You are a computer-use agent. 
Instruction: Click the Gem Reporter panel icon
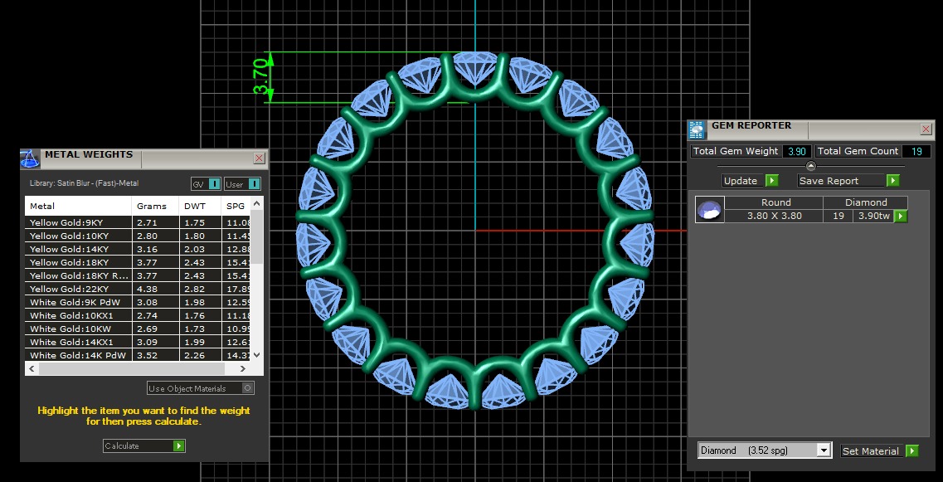[x=698, y=130]
